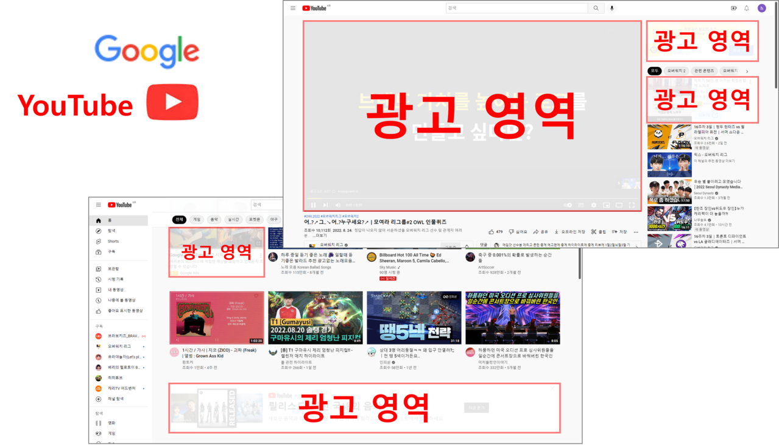Open Shorts in the sidebar
Image resolution: width=779 pixels, height=445 pixels.
coord(119,241)
